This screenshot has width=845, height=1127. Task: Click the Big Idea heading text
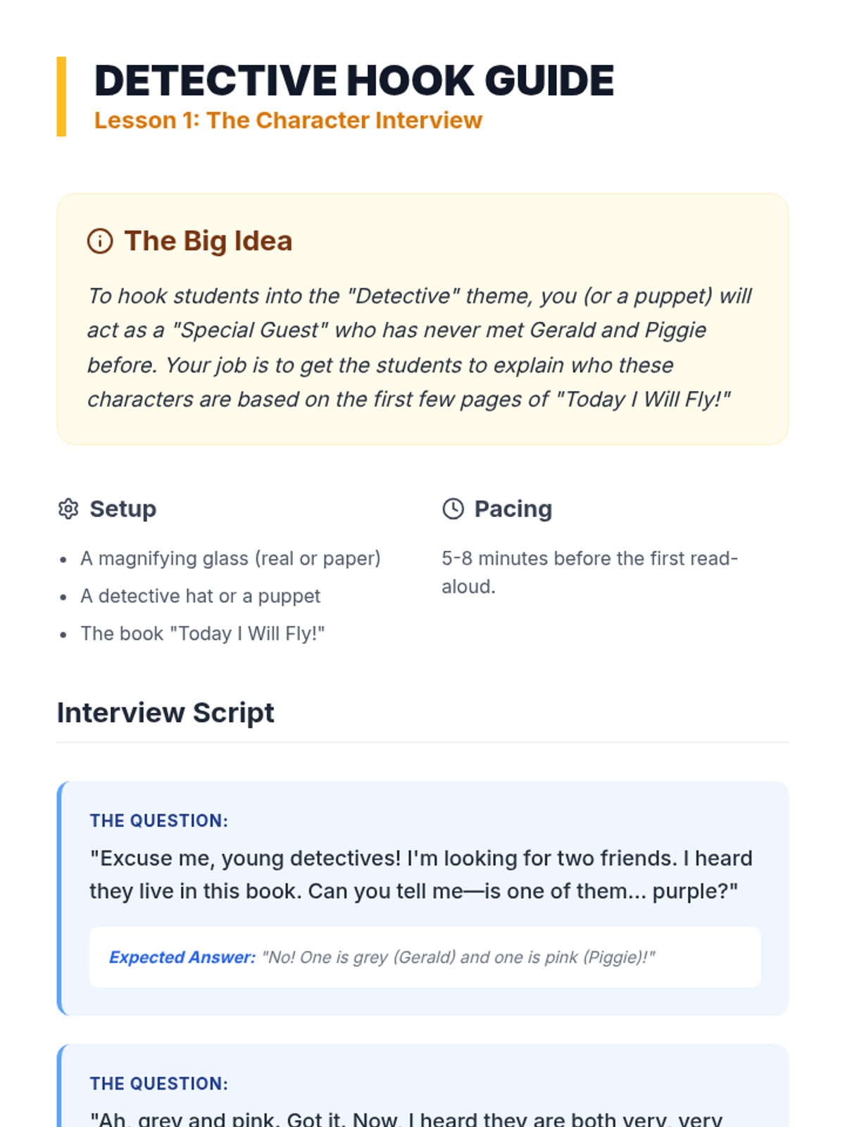tap(208, 241)
